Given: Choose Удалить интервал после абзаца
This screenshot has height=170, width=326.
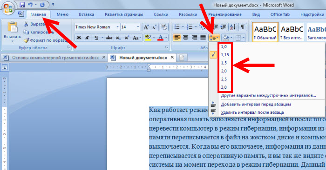Looking at the screenshot, I should [x=252, y=112].
